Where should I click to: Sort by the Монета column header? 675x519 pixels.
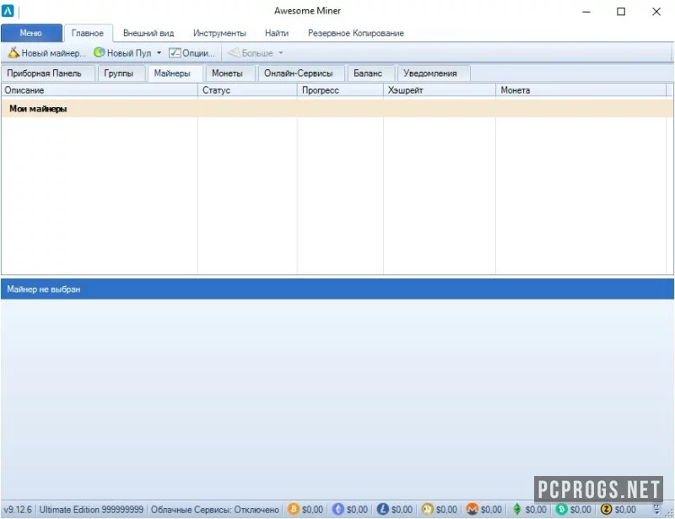coord(580,90)
